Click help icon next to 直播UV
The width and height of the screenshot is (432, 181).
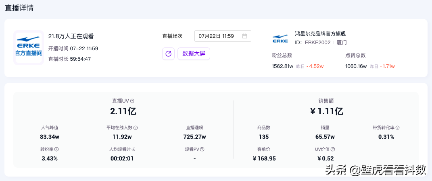click(x=132, y=101)
